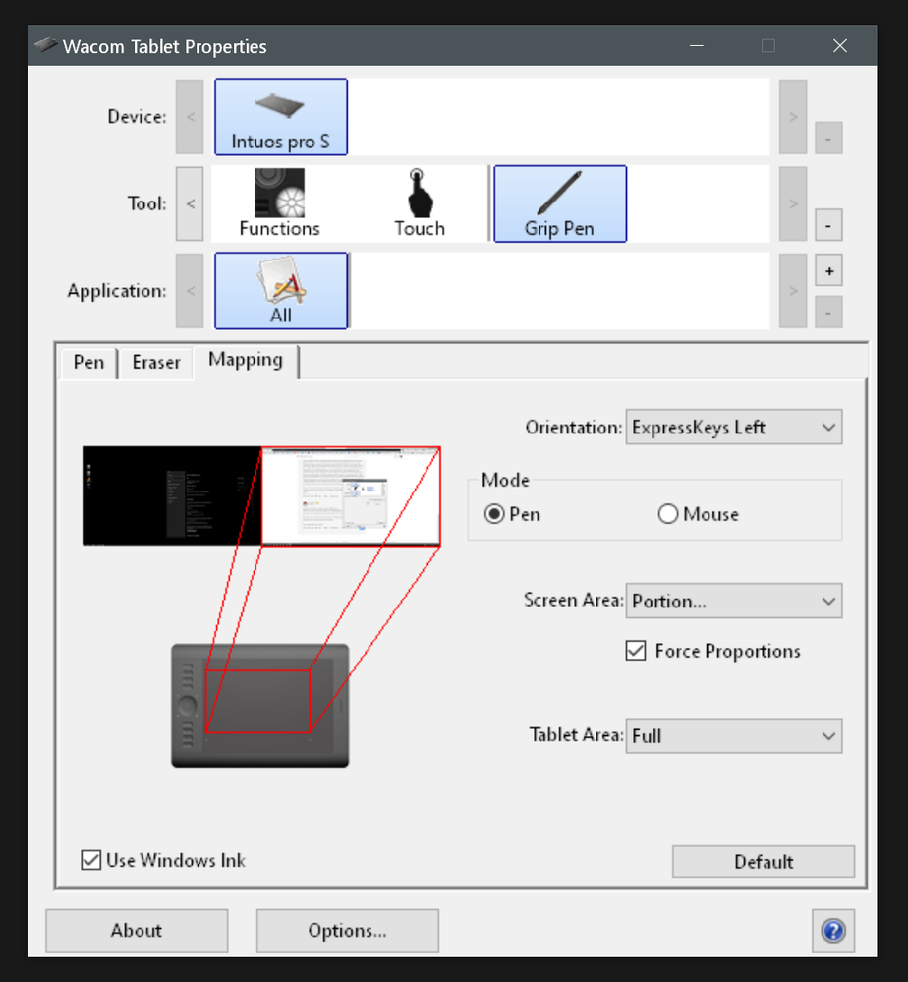The image size is (908, 982).
Task: Click the Wacom tablet icon in title bar
Action: [45, 45]
